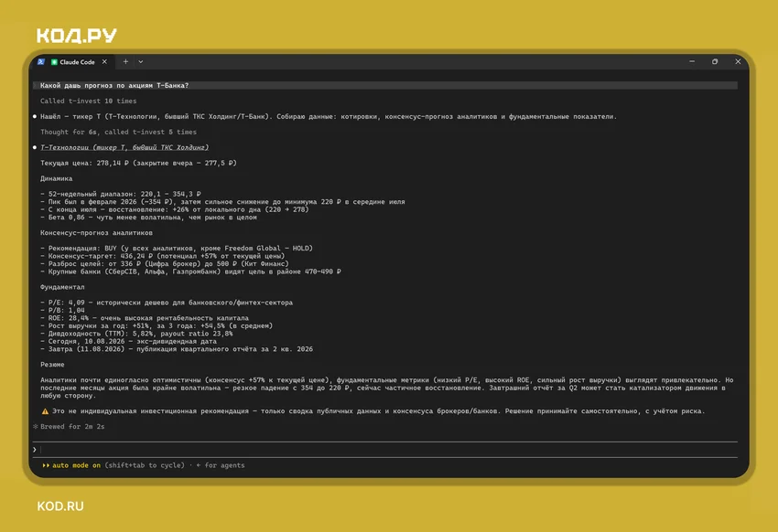Click the 'Крупные банки (СберCIB, Альфа, Газпромбанк)' line
Viewport: 778px width, 532px height.
coord(190,271)
